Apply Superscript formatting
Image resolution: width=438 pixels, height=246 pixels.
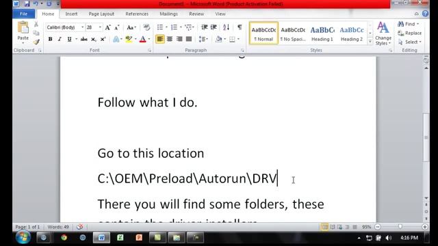point(103,40)
